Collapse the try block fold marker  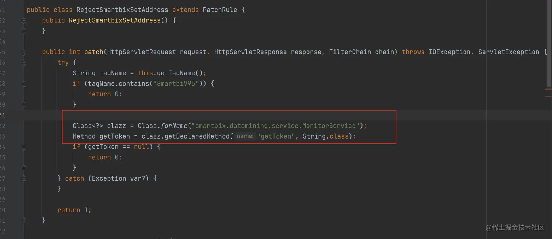coord(24,63)
